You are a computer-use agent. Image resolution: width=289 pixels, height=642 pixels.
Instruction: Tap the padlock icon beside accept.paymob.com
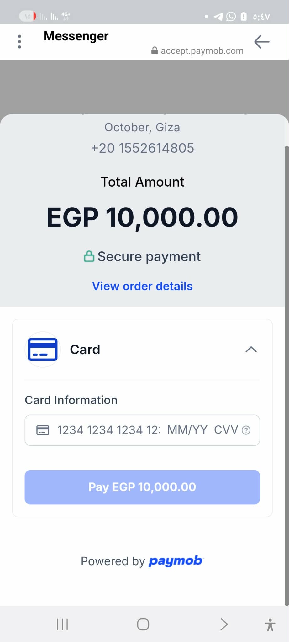pyautogui.click(x=155, y=50)
